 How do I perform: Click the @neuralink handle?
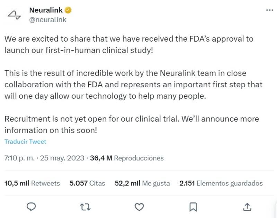(x=48, y=20)
